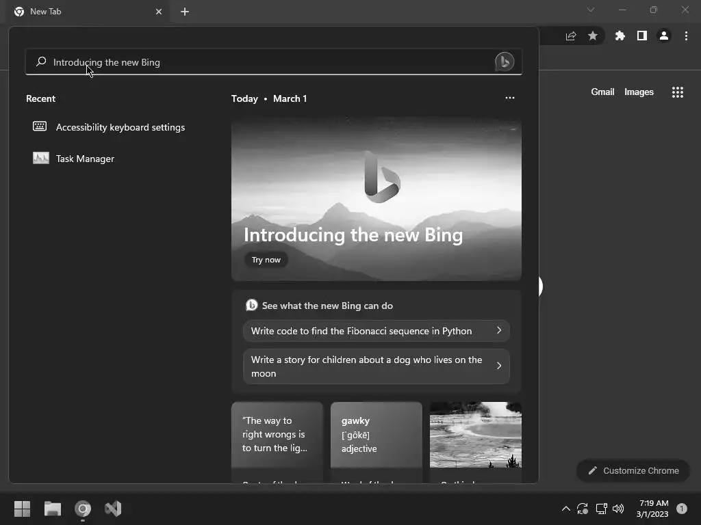Click the Try now button
The image size is (701, 525).
point(266,260)
